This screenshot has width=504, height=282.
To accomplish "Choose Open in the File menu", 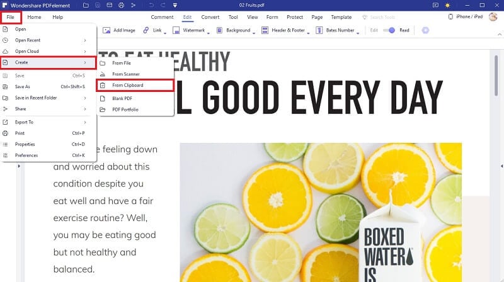I will click(x=49, y=29).
